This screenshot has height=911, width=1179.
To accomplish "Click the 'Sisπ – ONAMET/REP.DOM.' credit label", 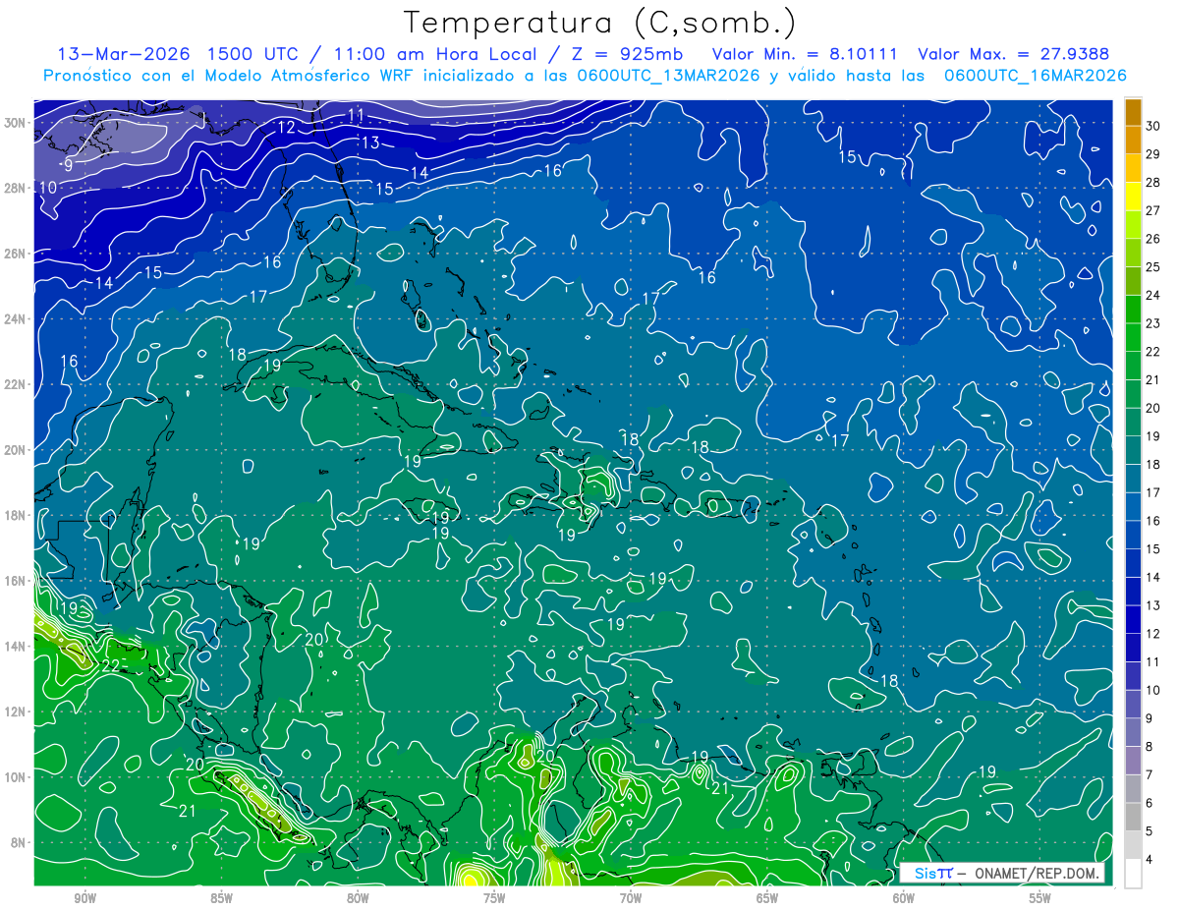I will 1003,874.
